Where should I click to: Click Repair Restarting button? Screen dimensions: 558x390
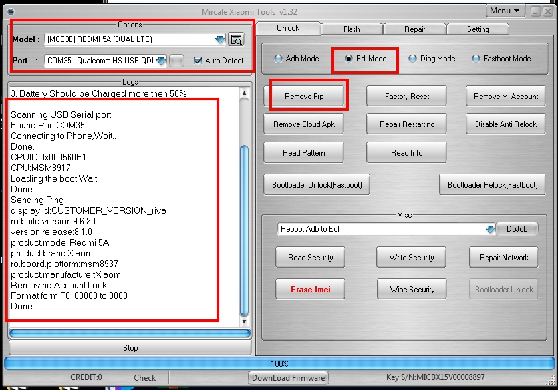(407, 124)
